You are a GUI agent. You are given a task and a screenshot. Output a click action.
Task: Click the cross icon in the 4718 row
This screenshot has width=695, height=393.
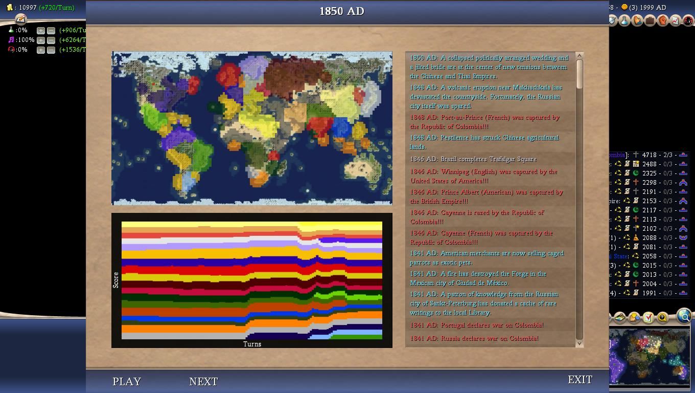[636, 155]
